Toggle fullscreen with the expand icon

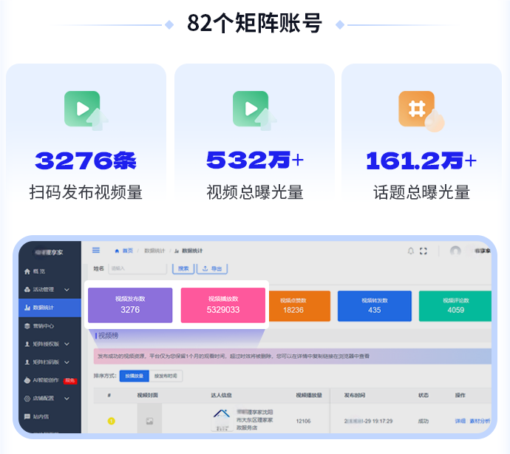(424, 251)
